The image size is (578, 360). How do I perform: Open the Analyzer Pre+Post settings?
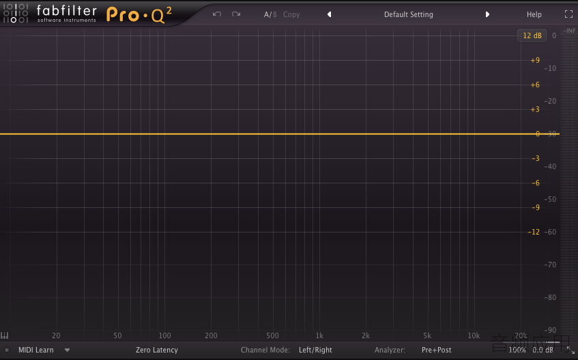coord(436,350)
